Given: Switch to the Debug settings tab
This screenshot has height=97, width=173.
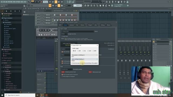Looking at the screenshot, I should coord(102,25).
